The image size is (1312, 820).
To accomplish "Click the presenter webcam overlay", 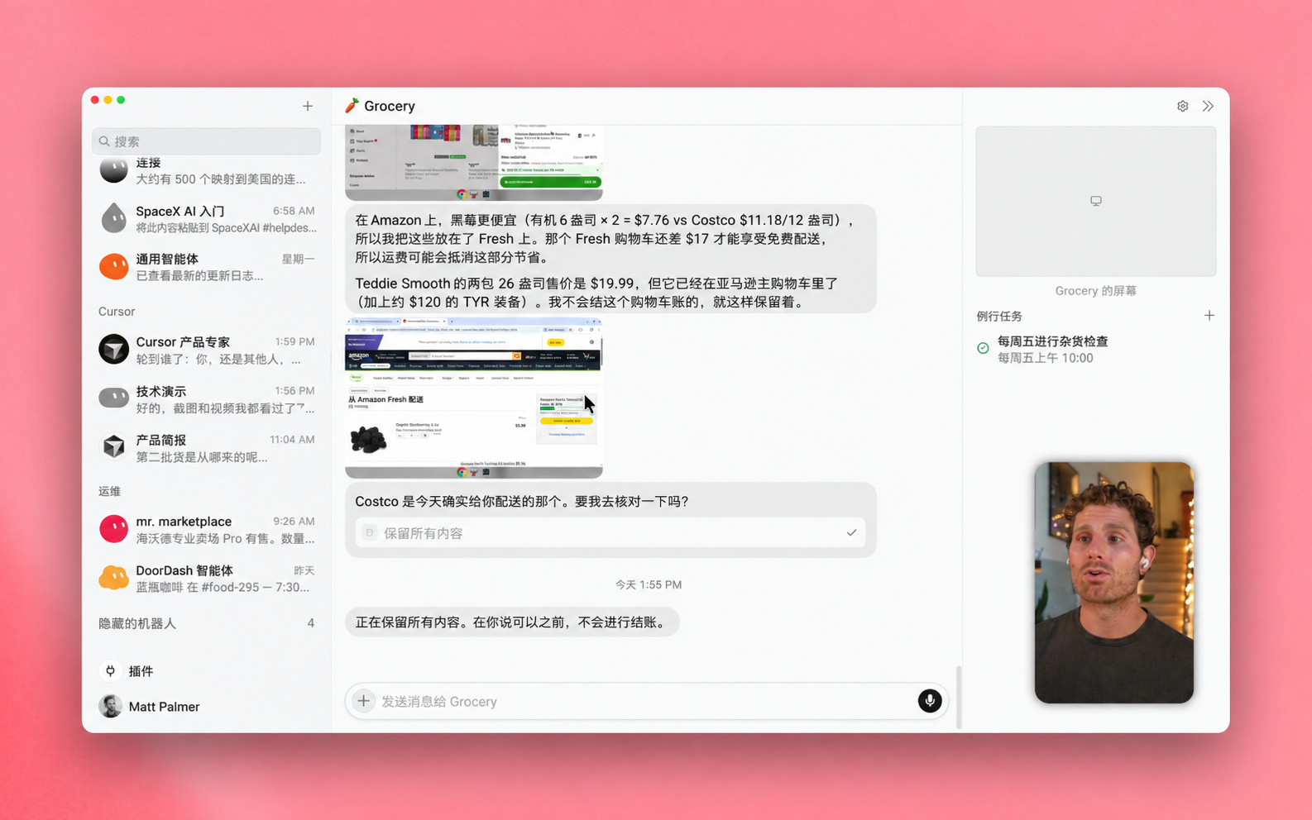I will [1113, 583].
